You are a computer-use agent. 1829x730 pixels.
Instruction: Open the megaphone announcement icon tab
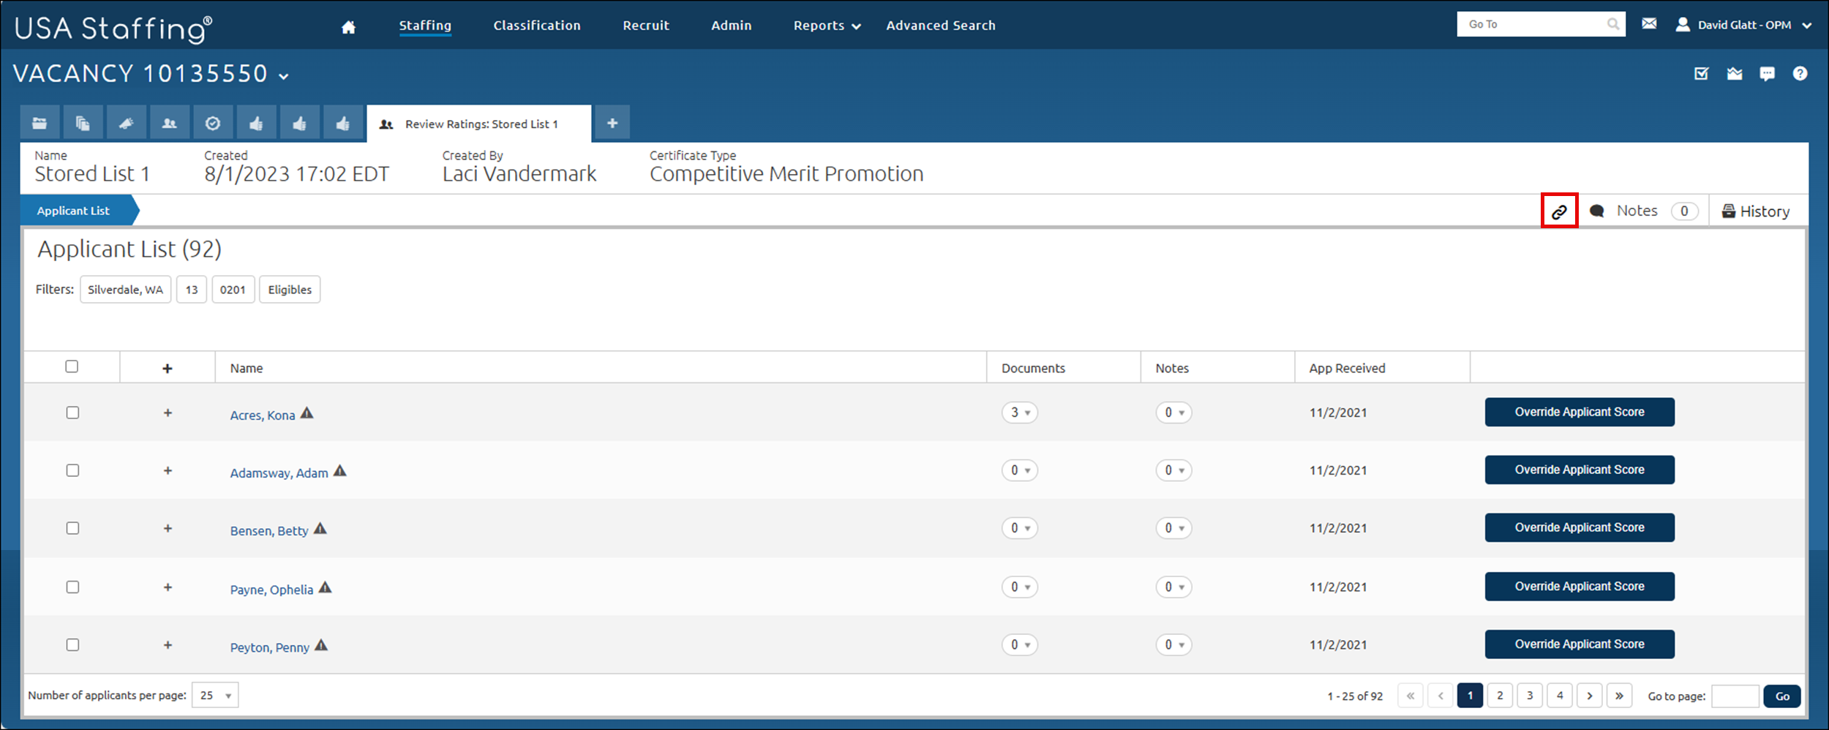(x=126, y=123)
